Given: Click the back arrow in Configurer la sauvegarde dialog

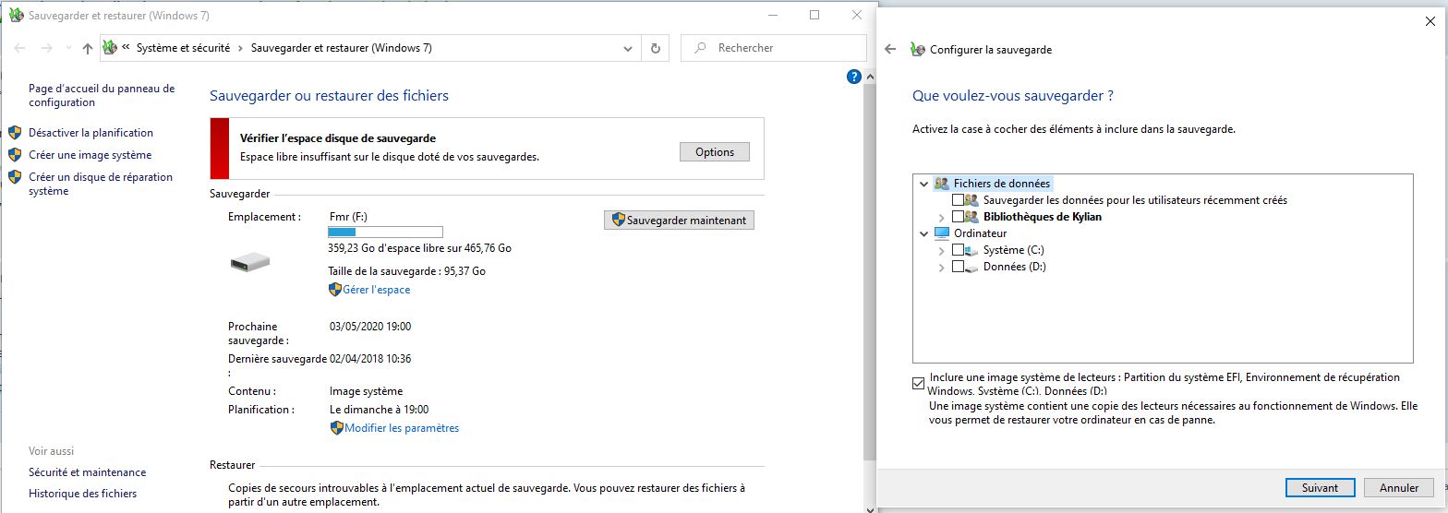Looking at the screenshot, I should [890, 50].
